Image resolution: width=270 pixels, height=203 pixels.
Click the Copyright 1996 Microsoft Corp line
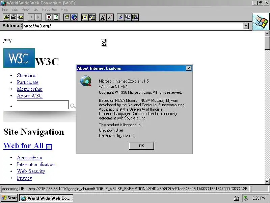(140, 92)
